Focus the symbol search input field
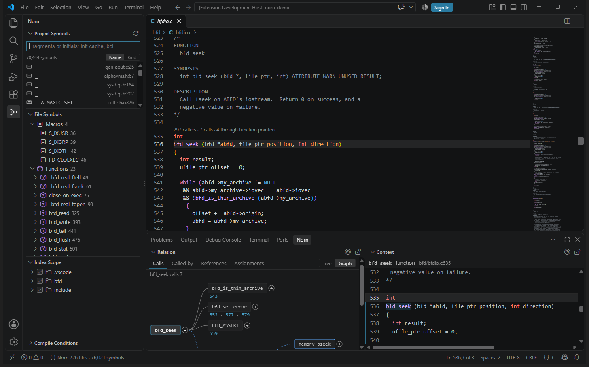The height and width of the screenshot is (367, 589). 83,46
